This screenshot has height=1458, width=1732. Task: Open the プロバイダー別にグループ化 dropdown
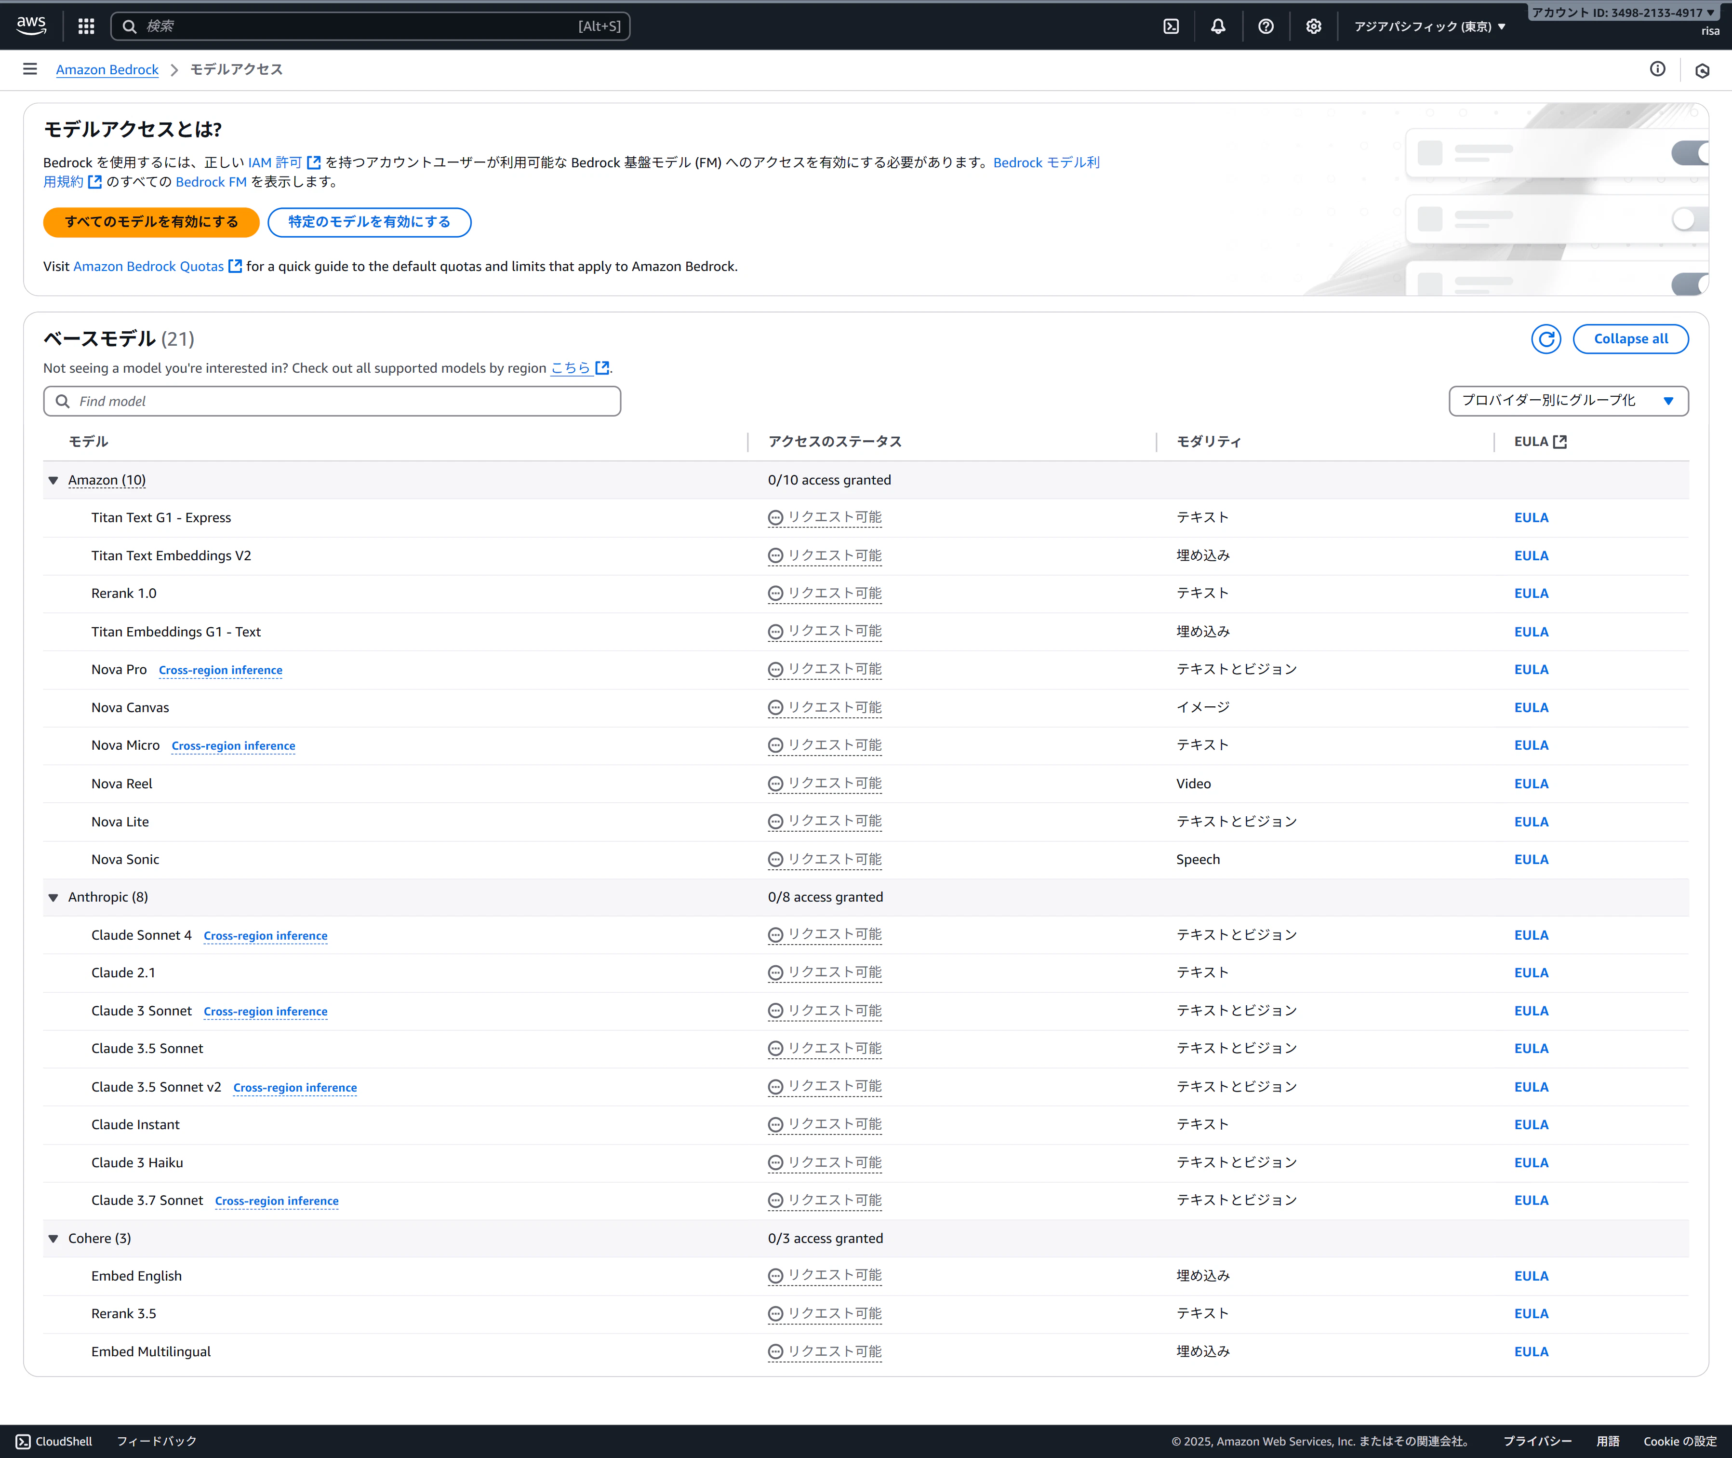(x=1569, y=401)
